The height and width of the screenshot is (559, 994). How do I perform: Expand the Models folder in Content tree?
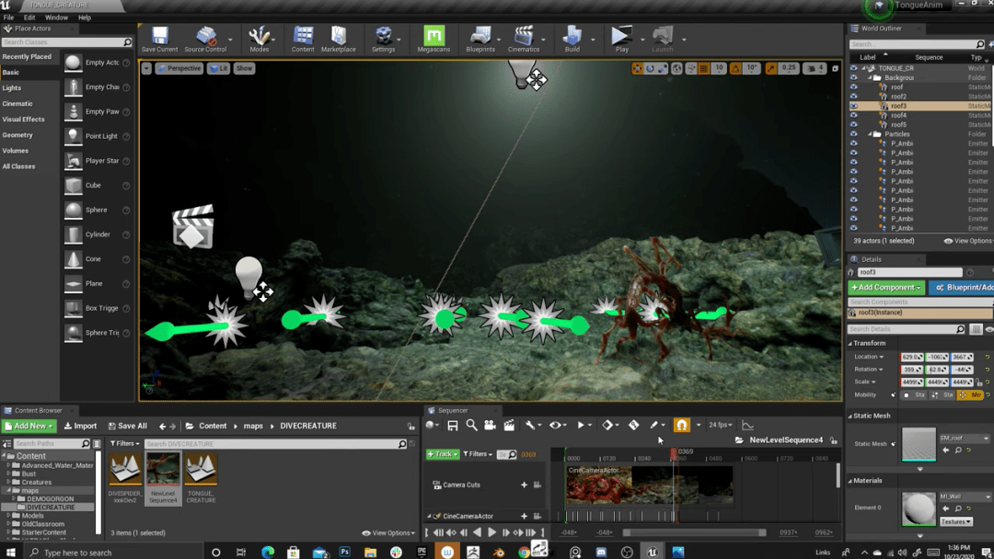[9, 516]
